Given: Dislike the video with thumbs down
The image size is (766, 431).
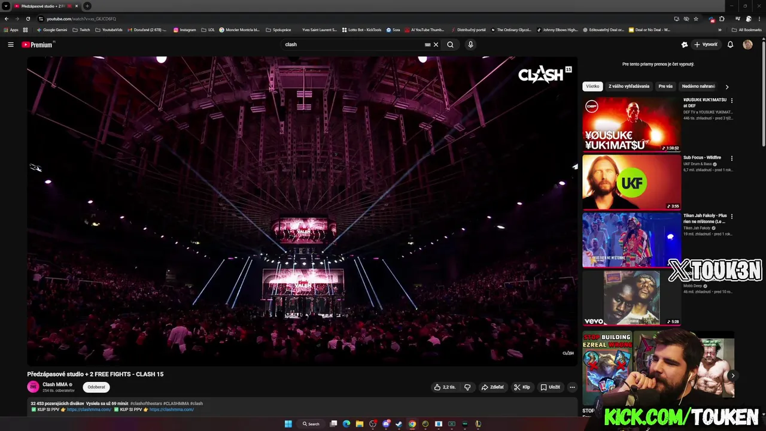Looking at the screenshot, I should (x=468, y=387).
